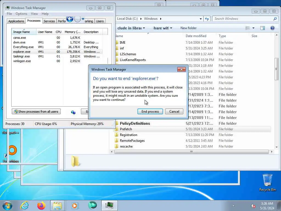Sort files by Type column

222,36
